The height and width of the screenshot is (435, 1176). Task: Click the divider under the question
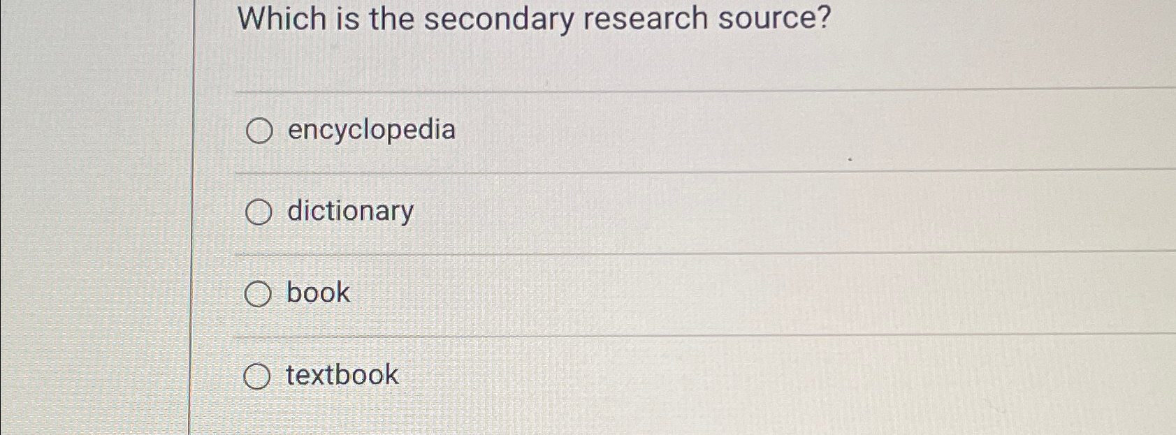click(x=629, y=89)
